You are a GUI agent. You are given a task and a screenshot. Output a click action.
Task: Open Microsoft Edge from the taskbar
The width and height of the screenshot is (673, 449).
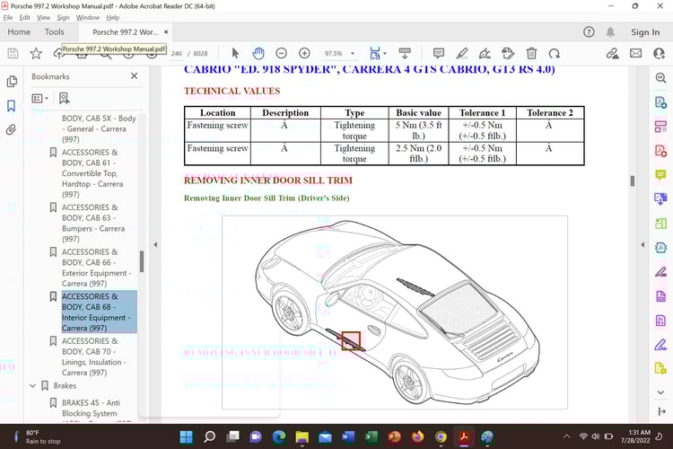[x=279, y=437]
